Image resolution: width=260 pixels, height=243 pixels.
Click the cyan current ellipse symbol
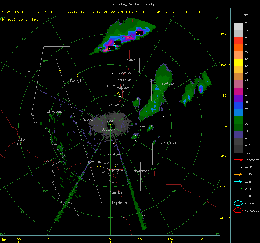[238, 203]
